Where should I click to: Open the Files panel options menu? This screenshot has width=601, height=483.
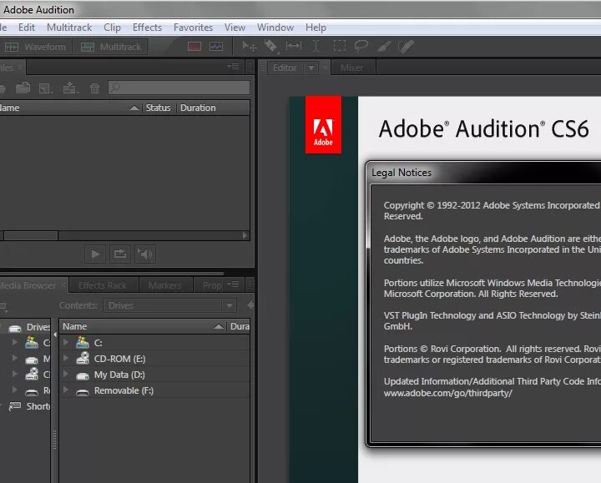pos(234,67)
